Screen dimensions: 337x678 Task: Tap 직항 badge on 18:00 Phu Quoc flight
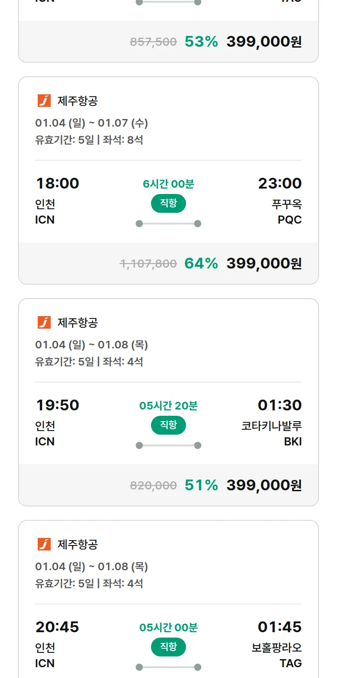coord(168,203)
